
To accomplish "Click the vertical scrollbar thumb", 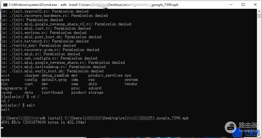I will pyautogui.click(x=259, y=16).
